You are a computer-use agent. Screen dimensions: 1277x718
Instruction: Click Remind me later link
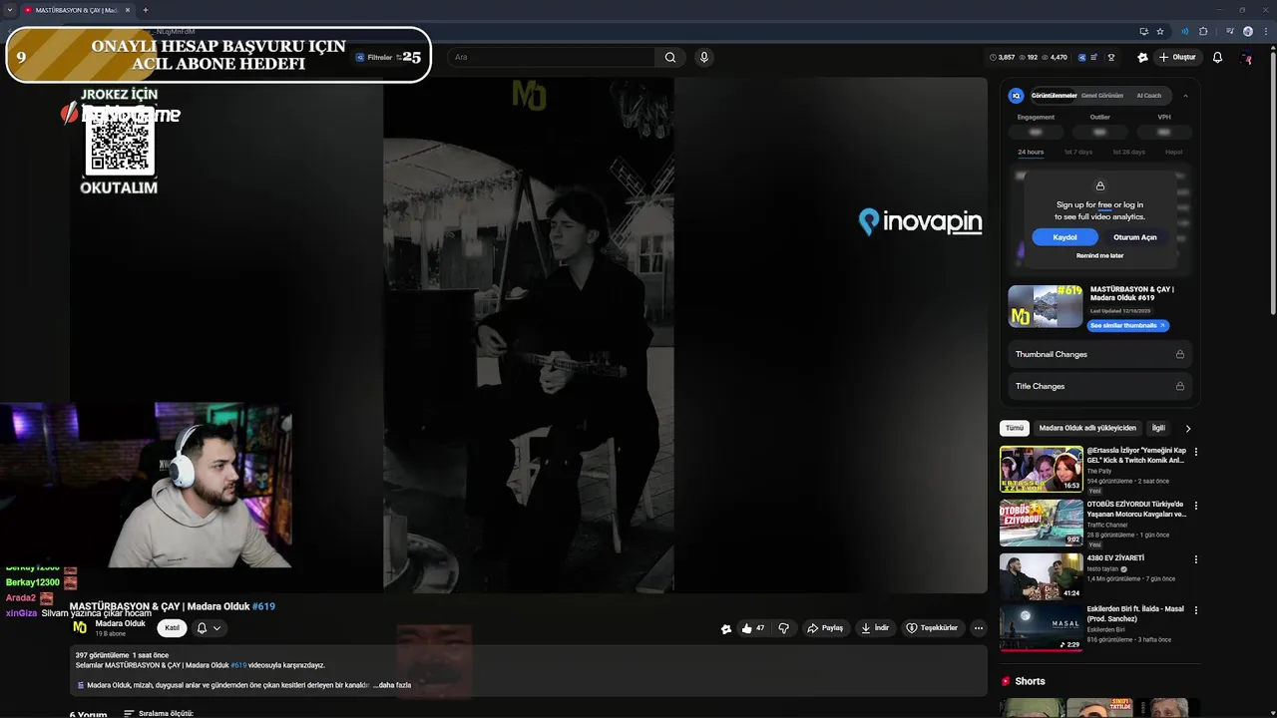pos(1099,256)
